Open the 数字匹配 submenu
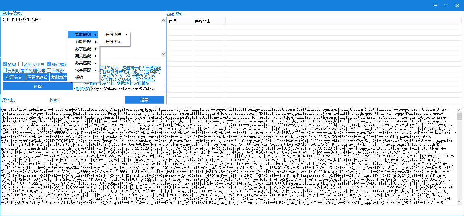The image size is (464, 216). (x=83, y=49)
